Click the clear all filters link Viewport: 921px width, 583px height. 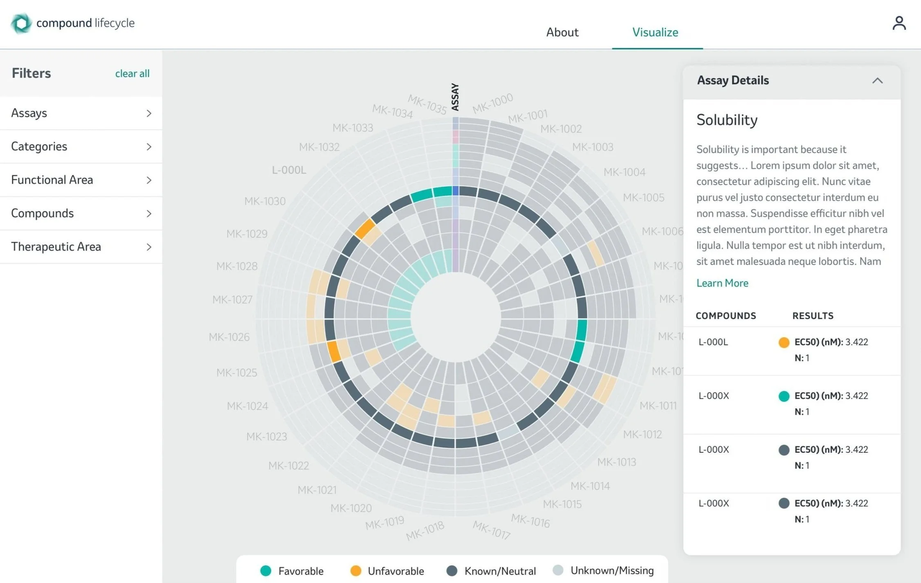[132, 74]
